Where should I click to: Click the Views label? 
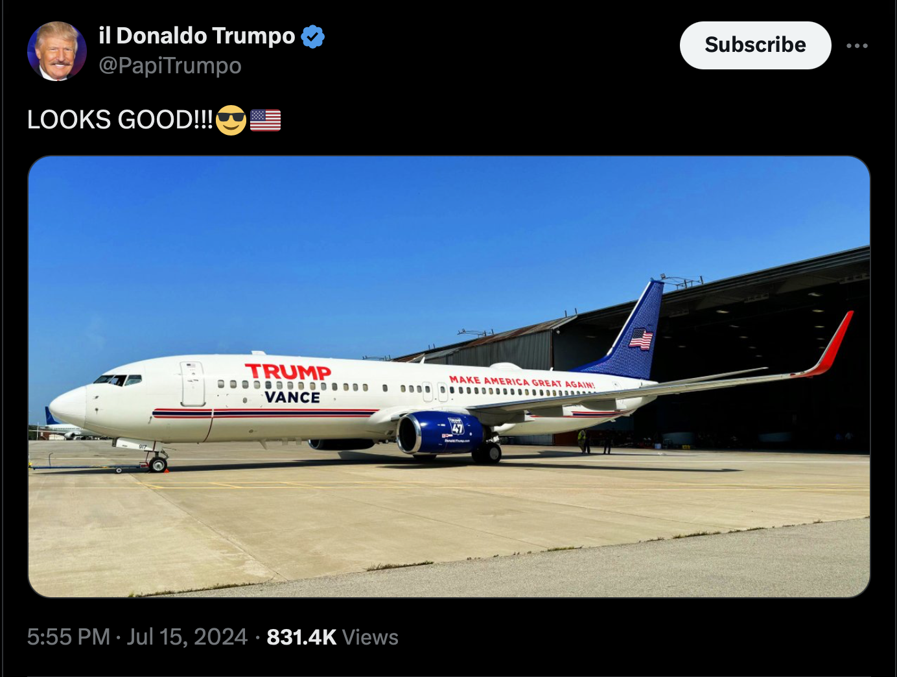tap(370, 637)
